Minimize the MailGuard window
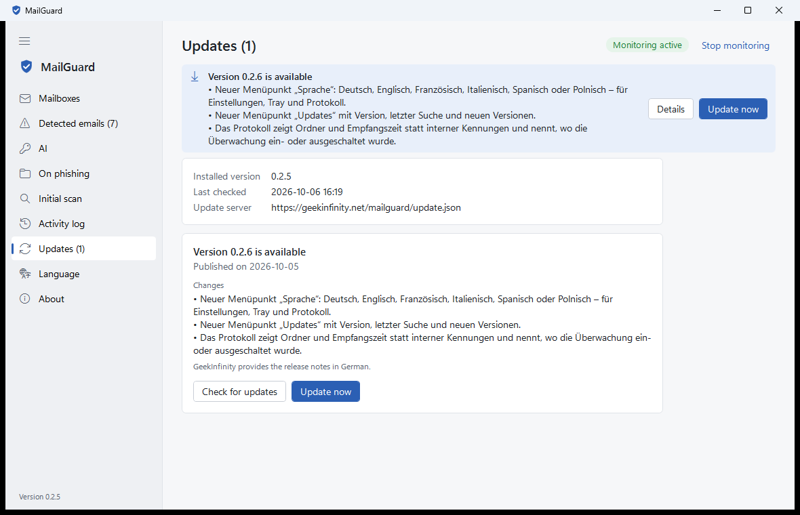The height and width of the screenshot is (515, 800). 717,10
